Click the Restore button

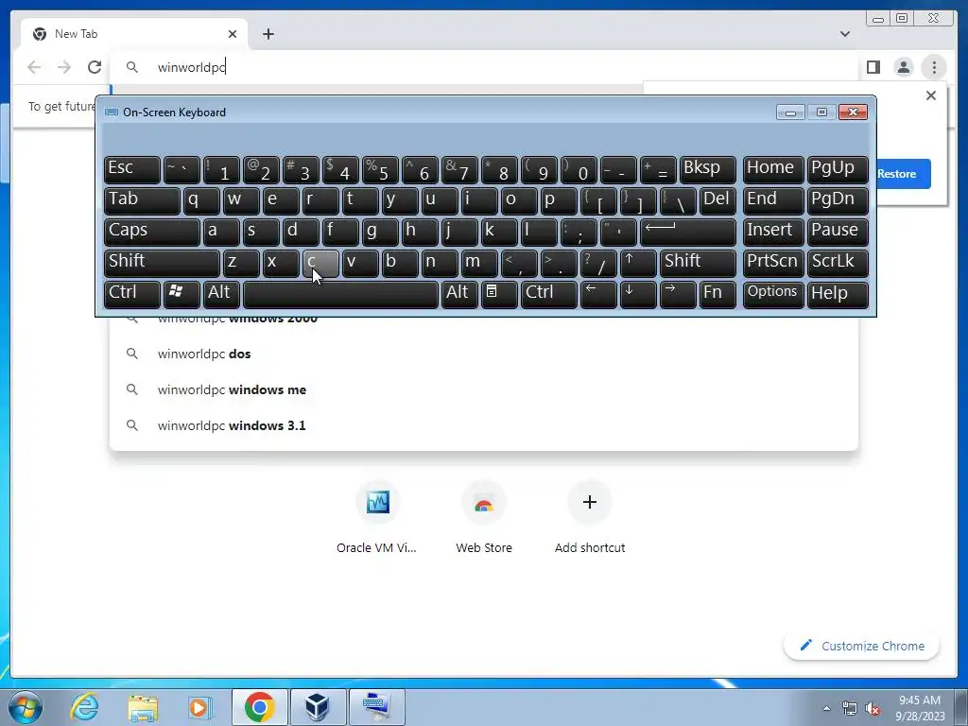pos(903,174)
